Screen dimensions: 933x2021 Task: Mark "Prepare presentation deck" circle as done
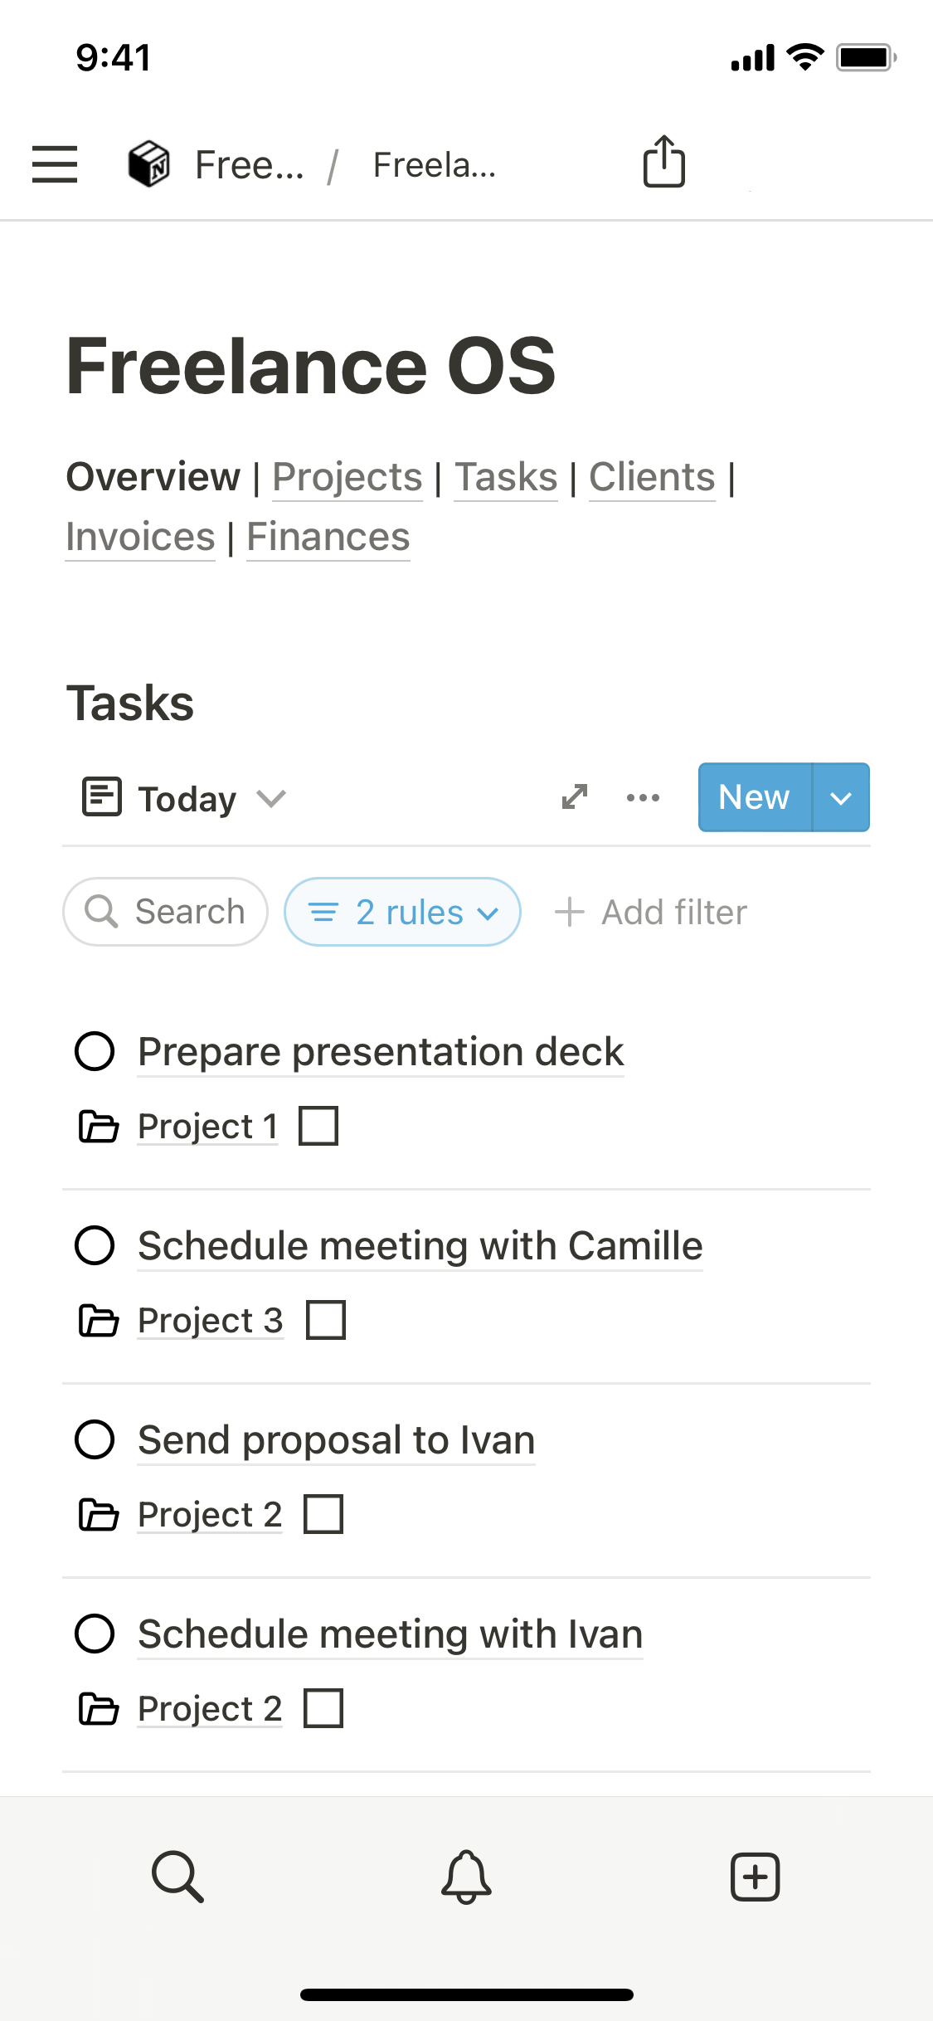(95, 1051)
